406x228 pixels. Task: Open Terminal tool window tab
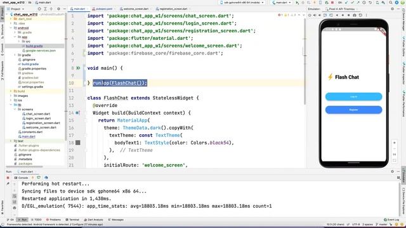[x=72, y=220]
